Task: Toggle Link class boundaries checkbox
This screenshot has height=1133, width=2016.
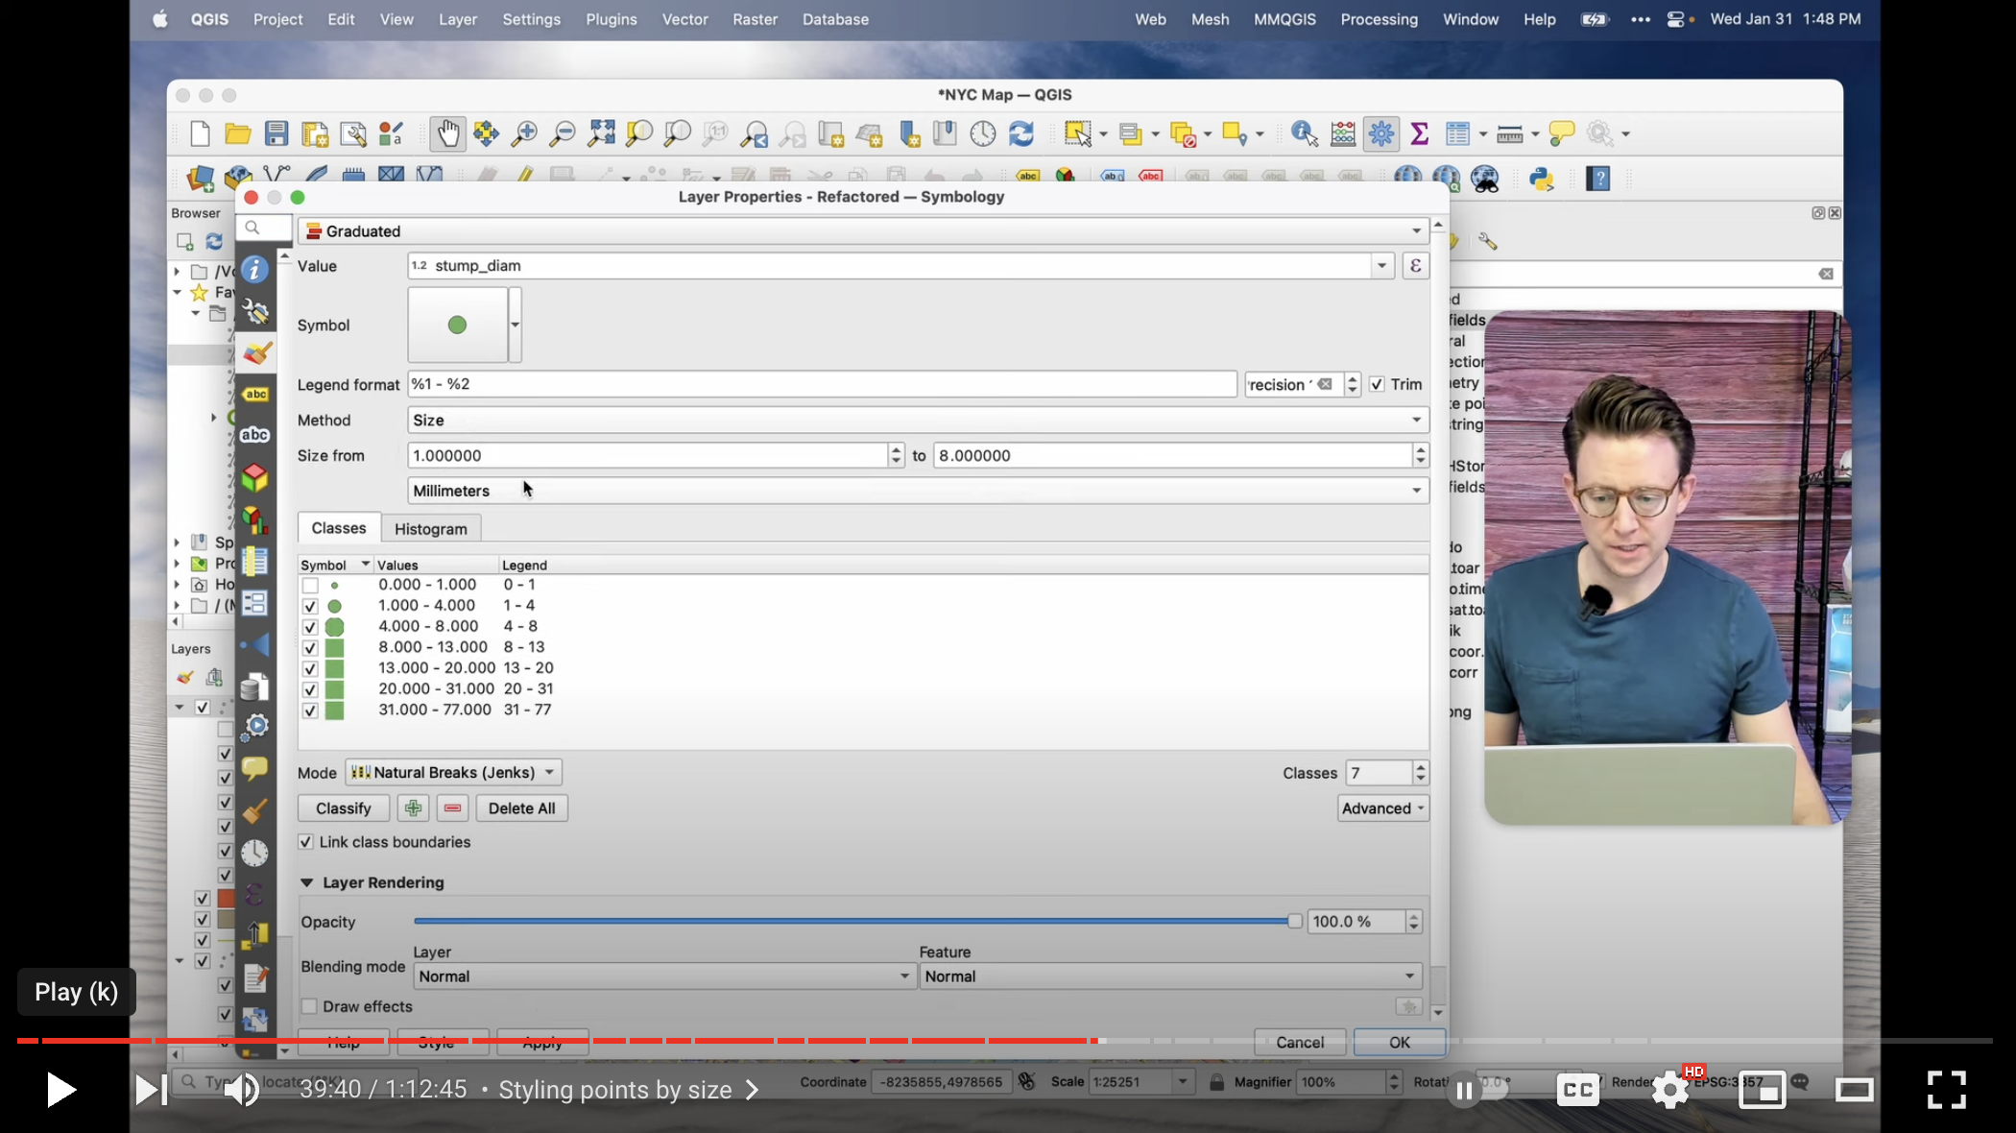Action: pyautogui.click(x=305, y=842)
